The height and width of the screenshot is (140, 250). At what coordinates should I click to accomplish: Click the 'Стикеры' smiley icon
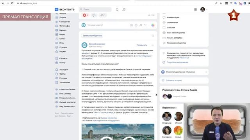click(x=57, y=47)
